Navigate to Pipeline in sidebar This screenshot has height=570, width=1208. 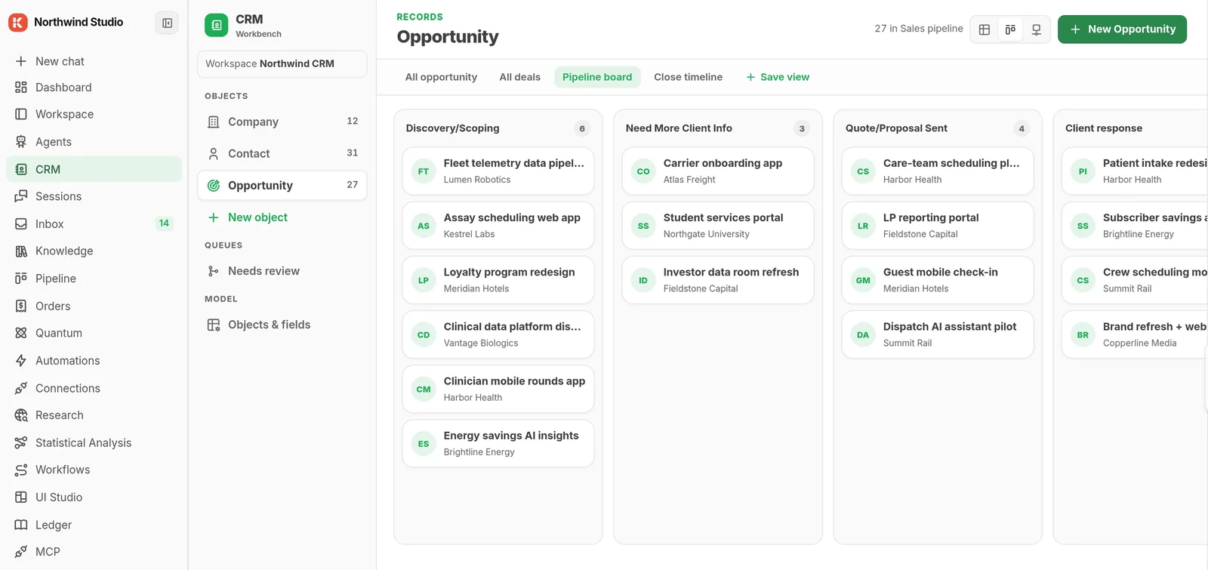coord(94,279)
